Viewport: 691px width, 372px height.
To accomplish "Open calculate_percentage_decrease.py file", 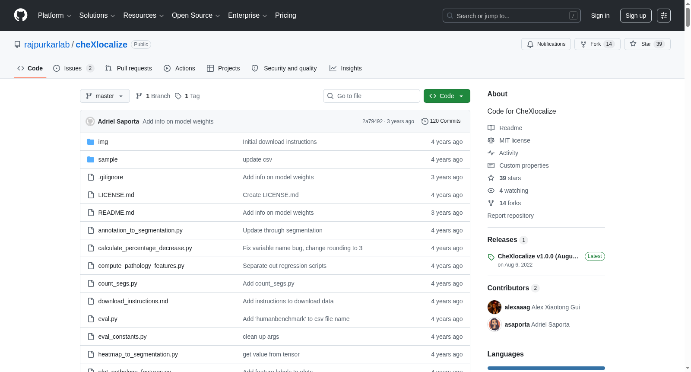I will pyautogui.click(x=145, y=248).
